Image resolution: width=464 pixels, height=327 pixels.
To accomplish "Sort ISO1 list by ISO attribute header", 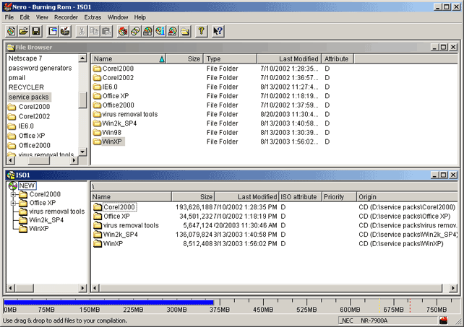I will (299, 196).
